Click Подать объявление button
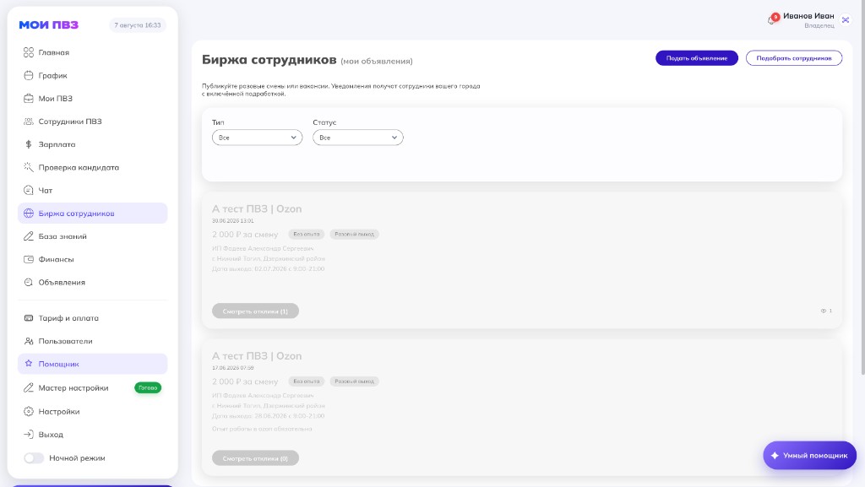This screenshot has height=487, width=865. [x=697, y=58]
